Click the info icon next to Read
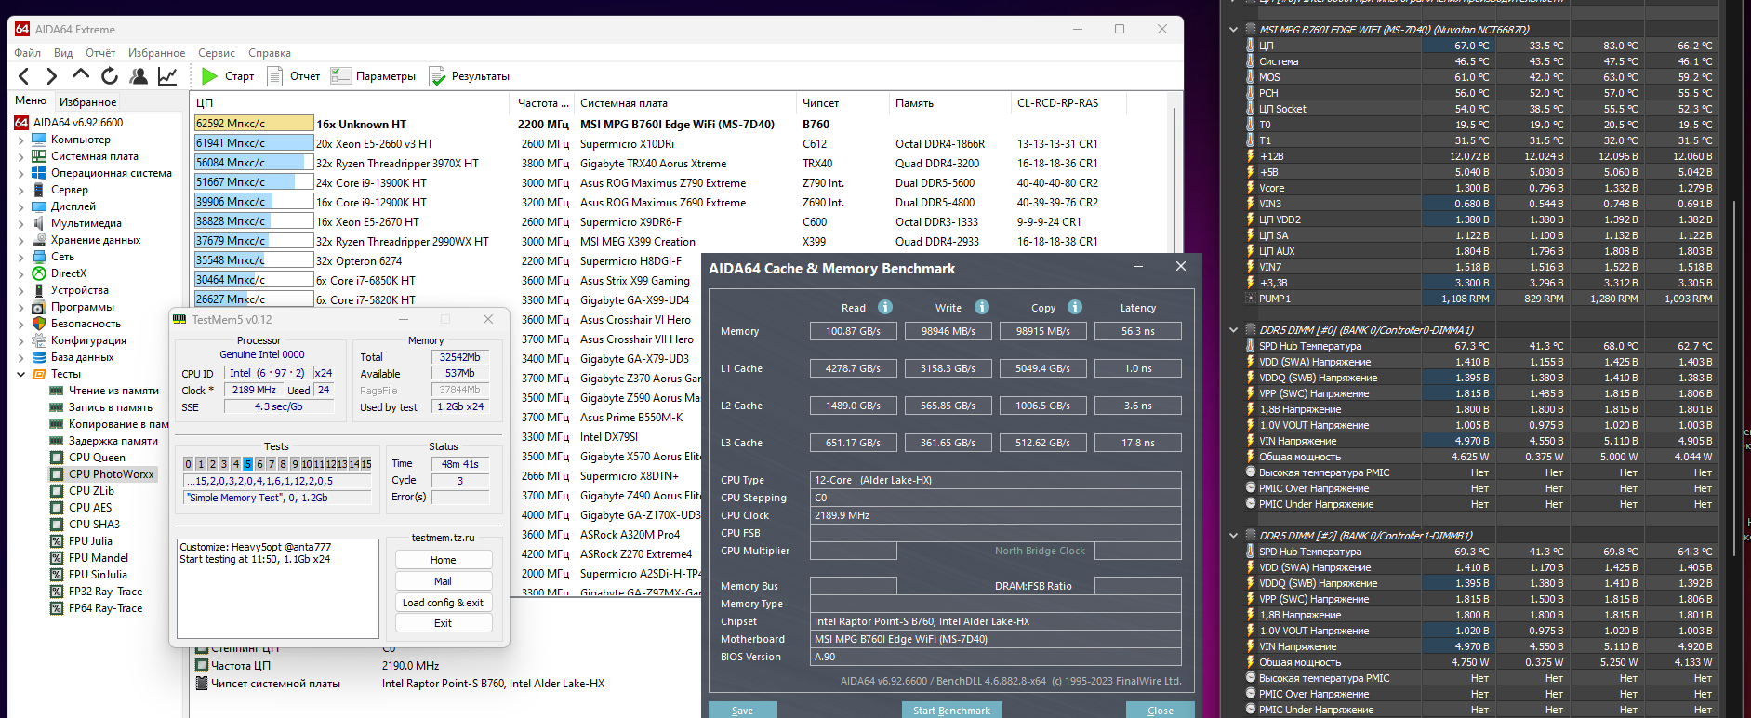 tap(885, 307)
